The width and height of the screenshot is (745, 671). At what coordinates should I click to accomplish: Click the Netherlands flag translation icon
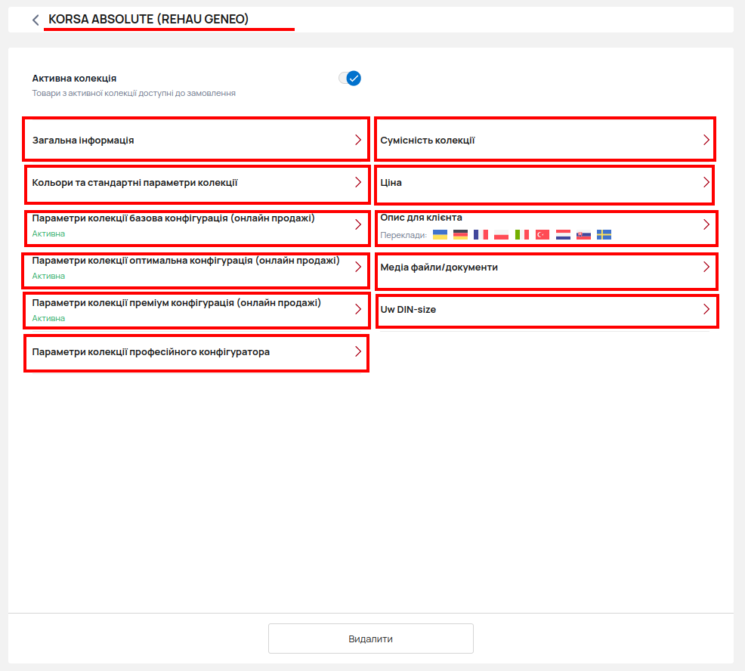pos(563,235)
